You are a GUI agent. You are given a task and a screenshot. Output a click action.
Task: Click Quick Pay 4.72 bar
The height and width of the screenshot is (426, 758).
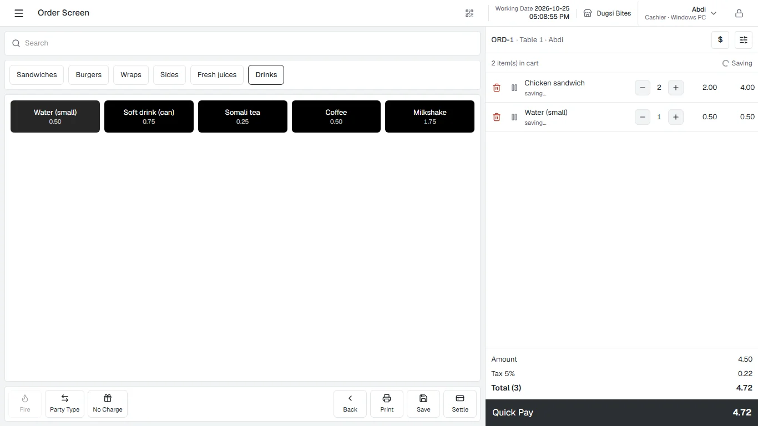coord(621,413)
